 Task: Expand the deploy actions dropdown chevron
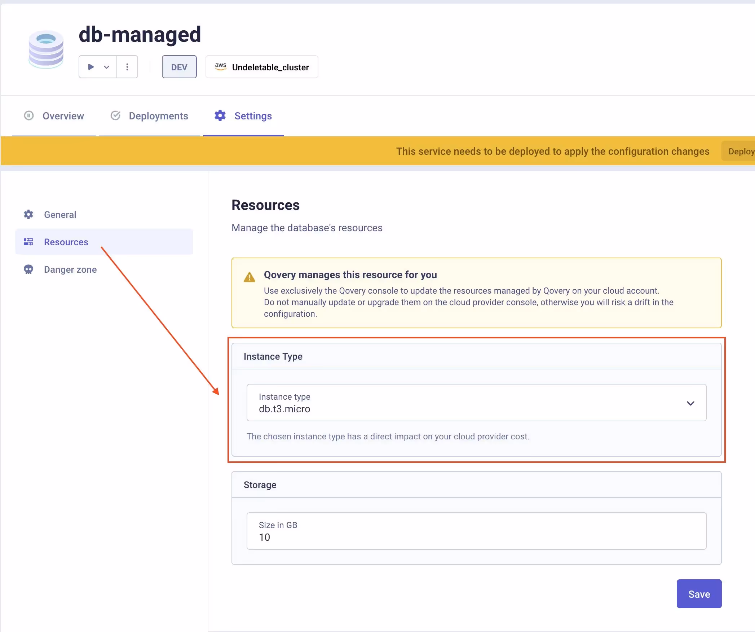(x=106, y=67)
